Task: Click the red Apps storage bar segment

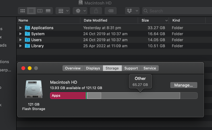Action: point(68,95)
